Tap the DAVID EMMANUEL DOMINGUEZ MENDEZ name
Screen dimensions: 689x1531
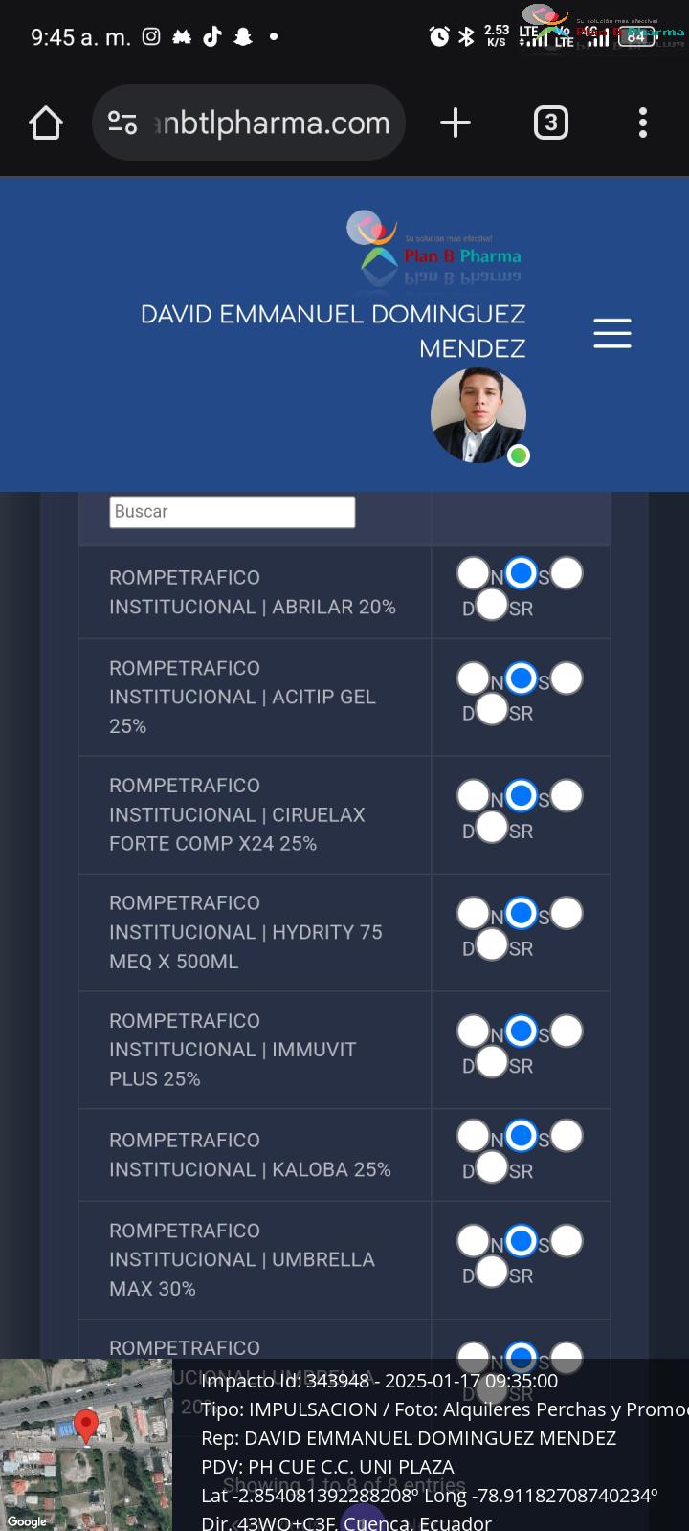[x=333, y=331]
